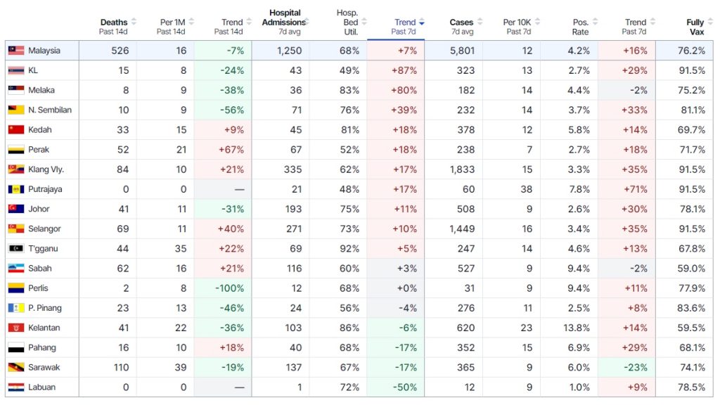Click the Labuan flag icon
Screen dimensions: 720x405
point(15,387)
